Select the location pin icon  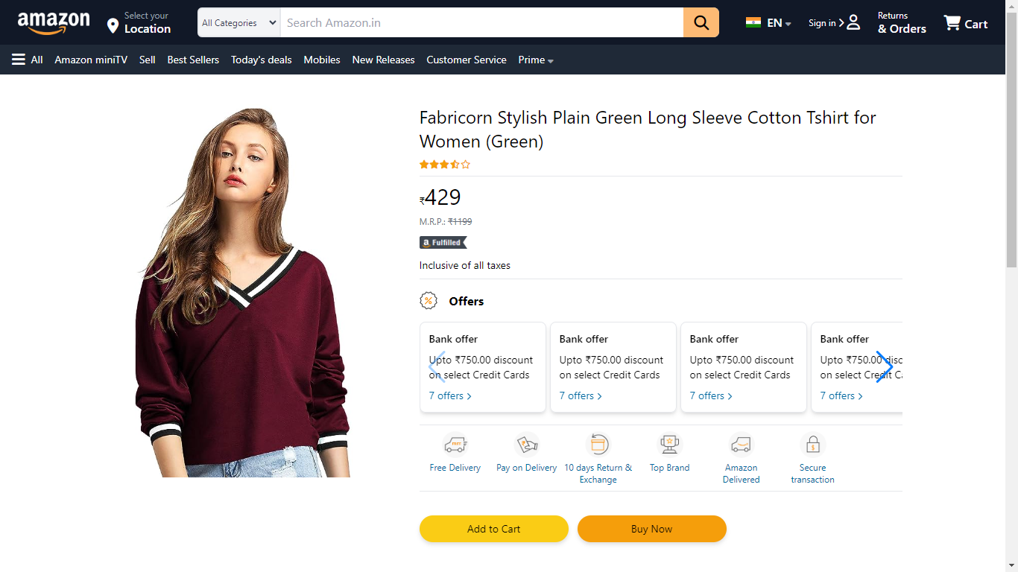113,27
